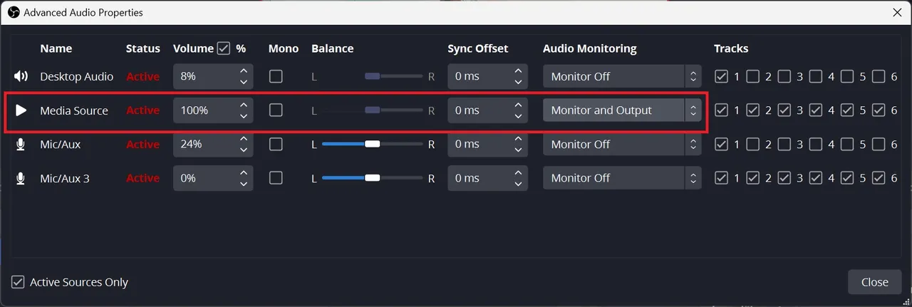Disable track 6 for Media Source

(x=879, y=110)
